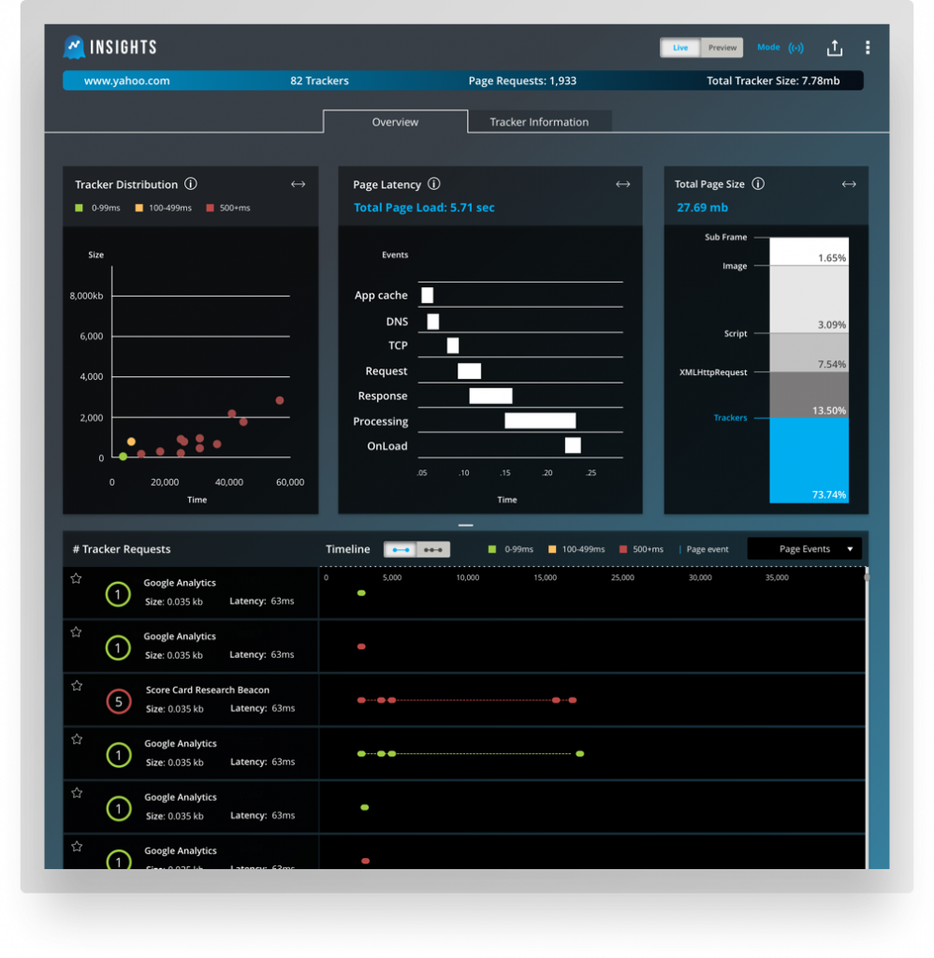The image size is (934, 958).
Task: Select the separate-dots timeline view toggle
Action: click(433, 549)
